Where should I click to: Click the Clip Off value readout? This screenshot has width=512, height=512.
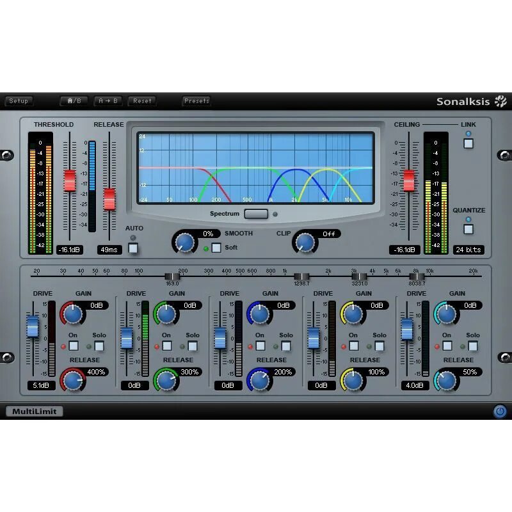click(x=329, y=234)
